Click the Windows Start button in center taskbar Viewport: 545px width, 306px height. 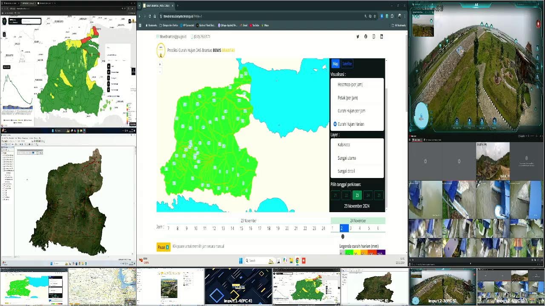[241, 261]
